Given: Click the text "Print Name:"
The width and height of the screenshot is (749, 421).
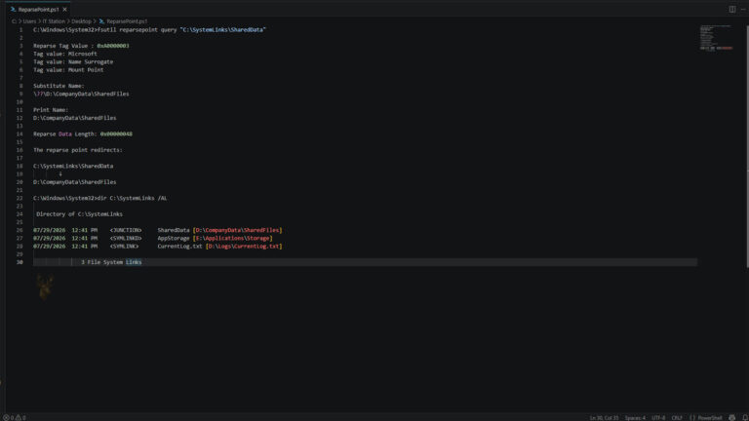Looking at the screenshot, I should [51, 110].
